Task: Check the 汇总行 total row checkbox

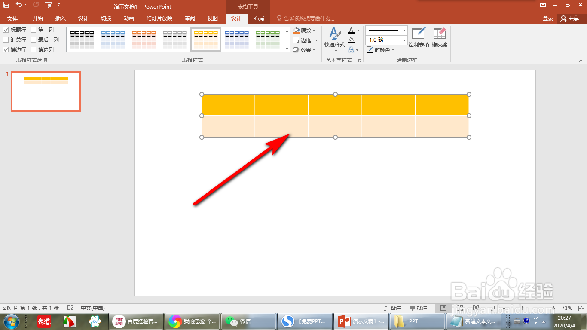Action: coord(6,40)
